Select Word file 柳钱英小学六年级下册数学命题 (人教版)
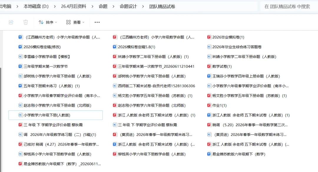The height and width of the screenshot is (172, 318). tap(55, 154)
